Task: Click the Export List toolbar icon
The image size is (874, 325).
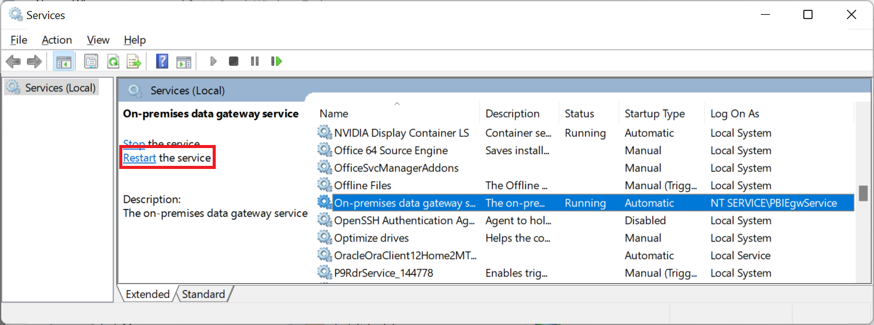Action: click(x=134, y=61)
